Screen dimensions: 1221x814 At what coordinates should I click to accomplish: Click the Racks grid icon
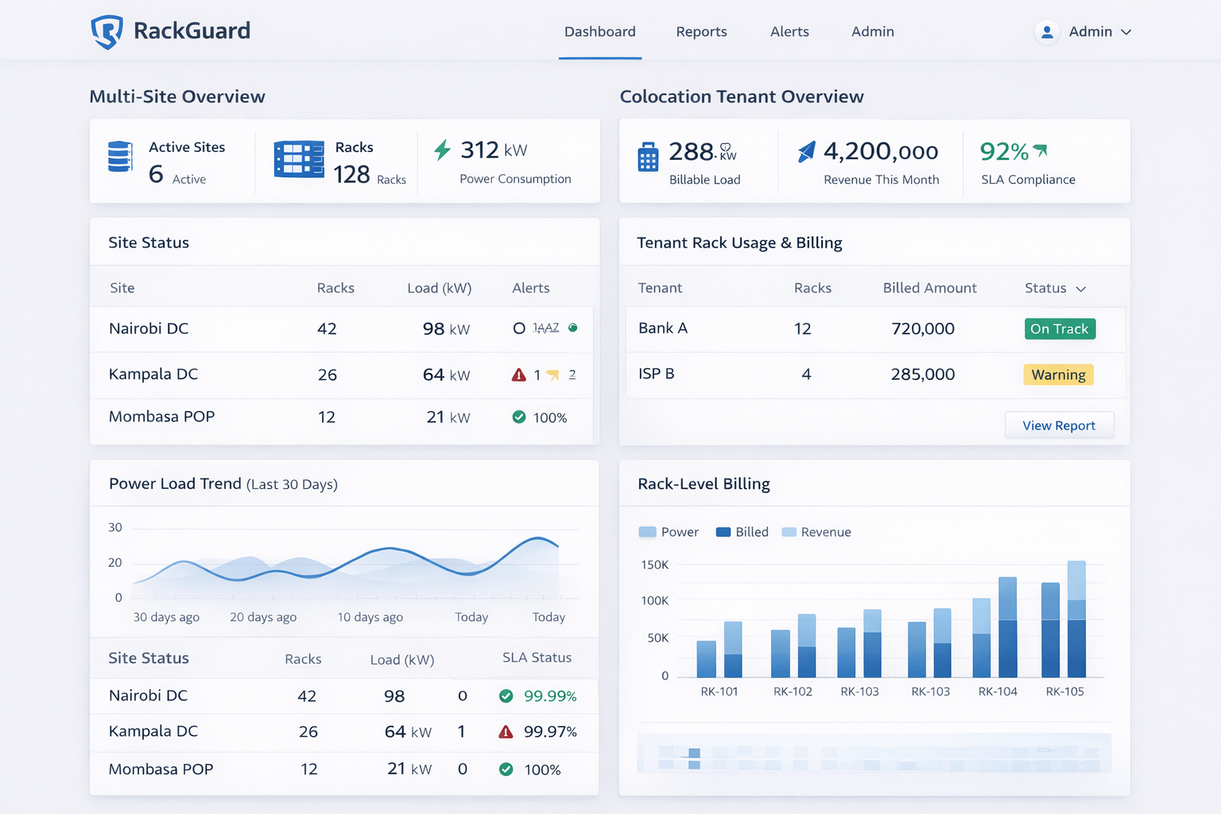click(x=299, y=159)
